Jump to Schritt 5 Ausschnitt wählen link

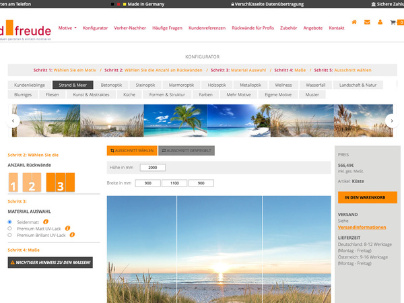pos(343,70)
